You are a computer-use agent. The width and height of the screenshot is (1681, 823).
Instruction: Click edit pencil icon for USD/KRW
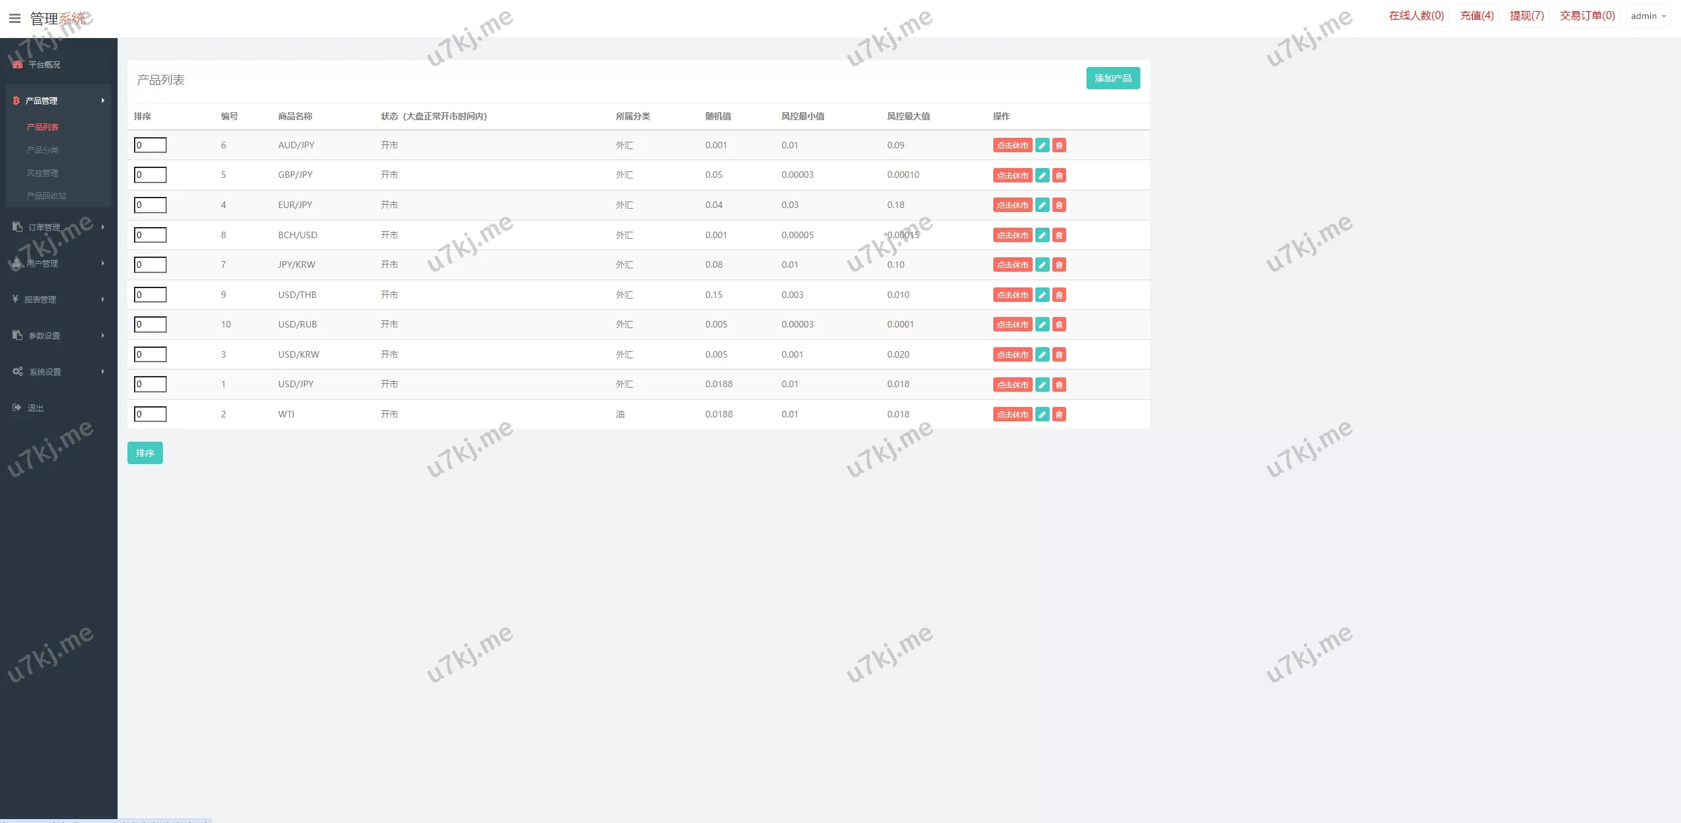[1042, 354]
